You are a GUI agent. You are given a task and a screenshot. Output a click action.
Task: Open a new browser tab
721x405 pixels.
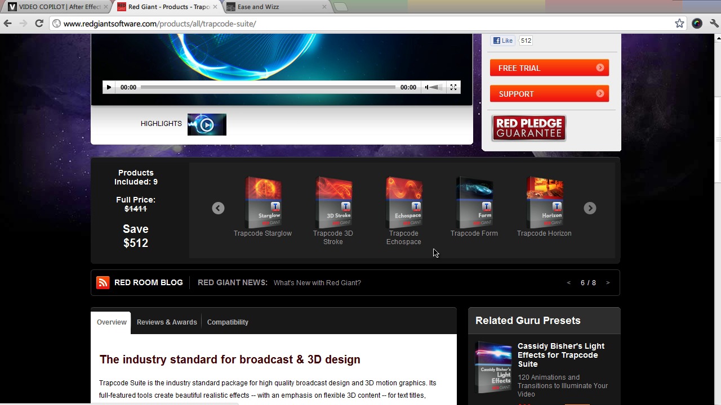[x=340, y=7]
